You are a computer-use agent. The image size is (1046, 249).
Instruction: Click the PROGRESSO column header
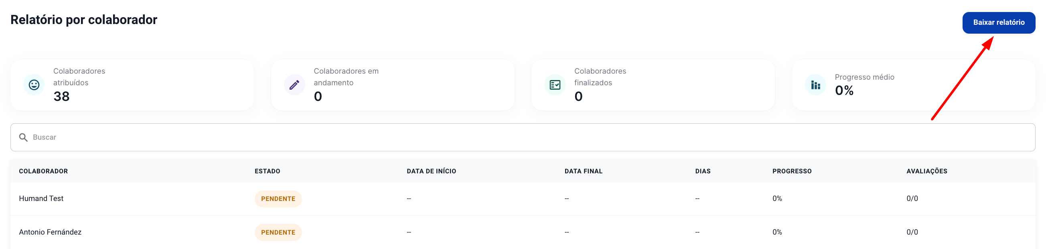[792, 171]
